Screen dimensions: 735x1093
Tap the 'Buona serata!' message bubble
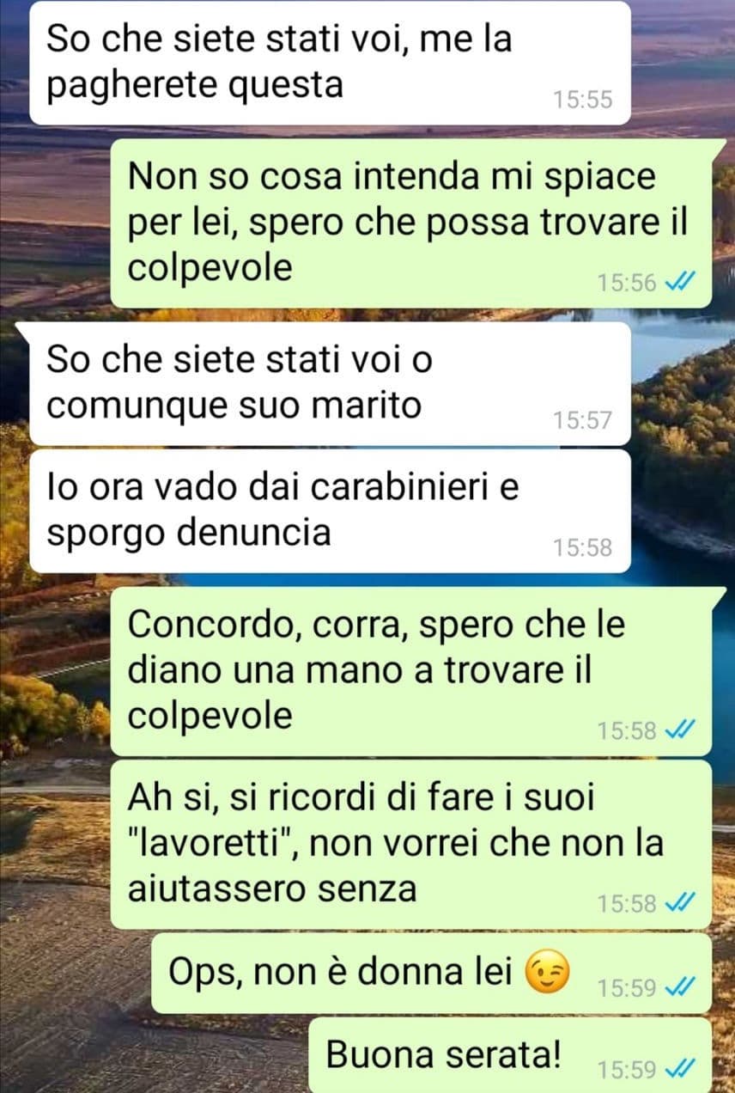coord(510,1056)
